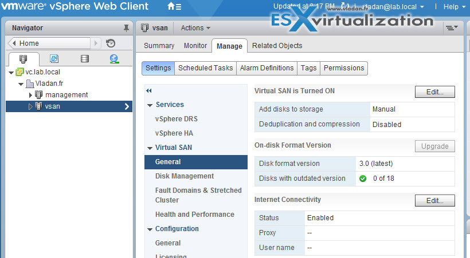Click the 3.0 (latest) disk format value
The image size is (470, 258).
pyautogui.click(x=376, y=164)
